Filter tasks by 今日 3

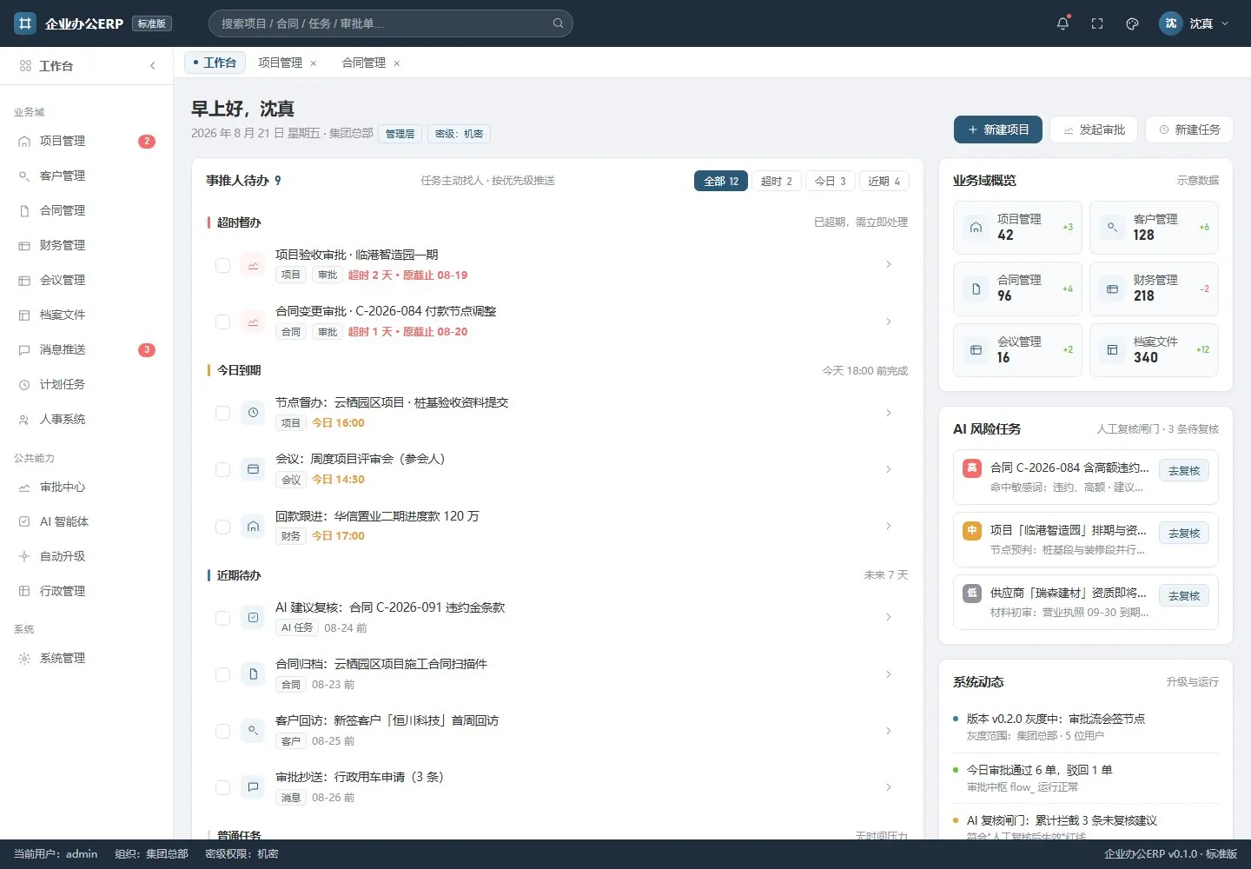pyautogui.click(x=831, y=181)
